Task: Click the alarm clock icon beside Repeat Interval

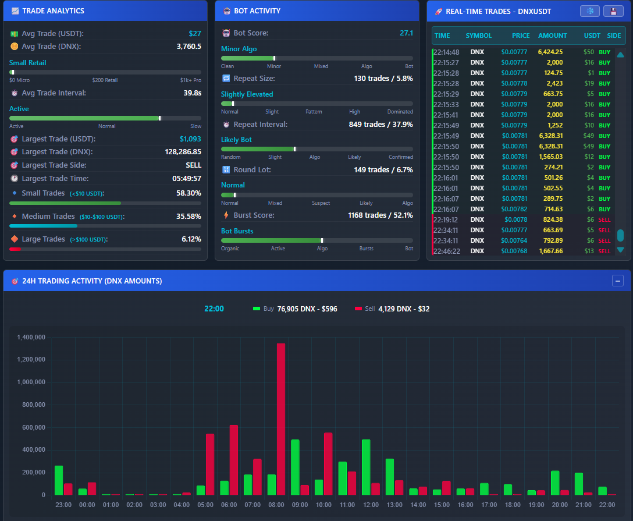Action: (x=226, y=125)
